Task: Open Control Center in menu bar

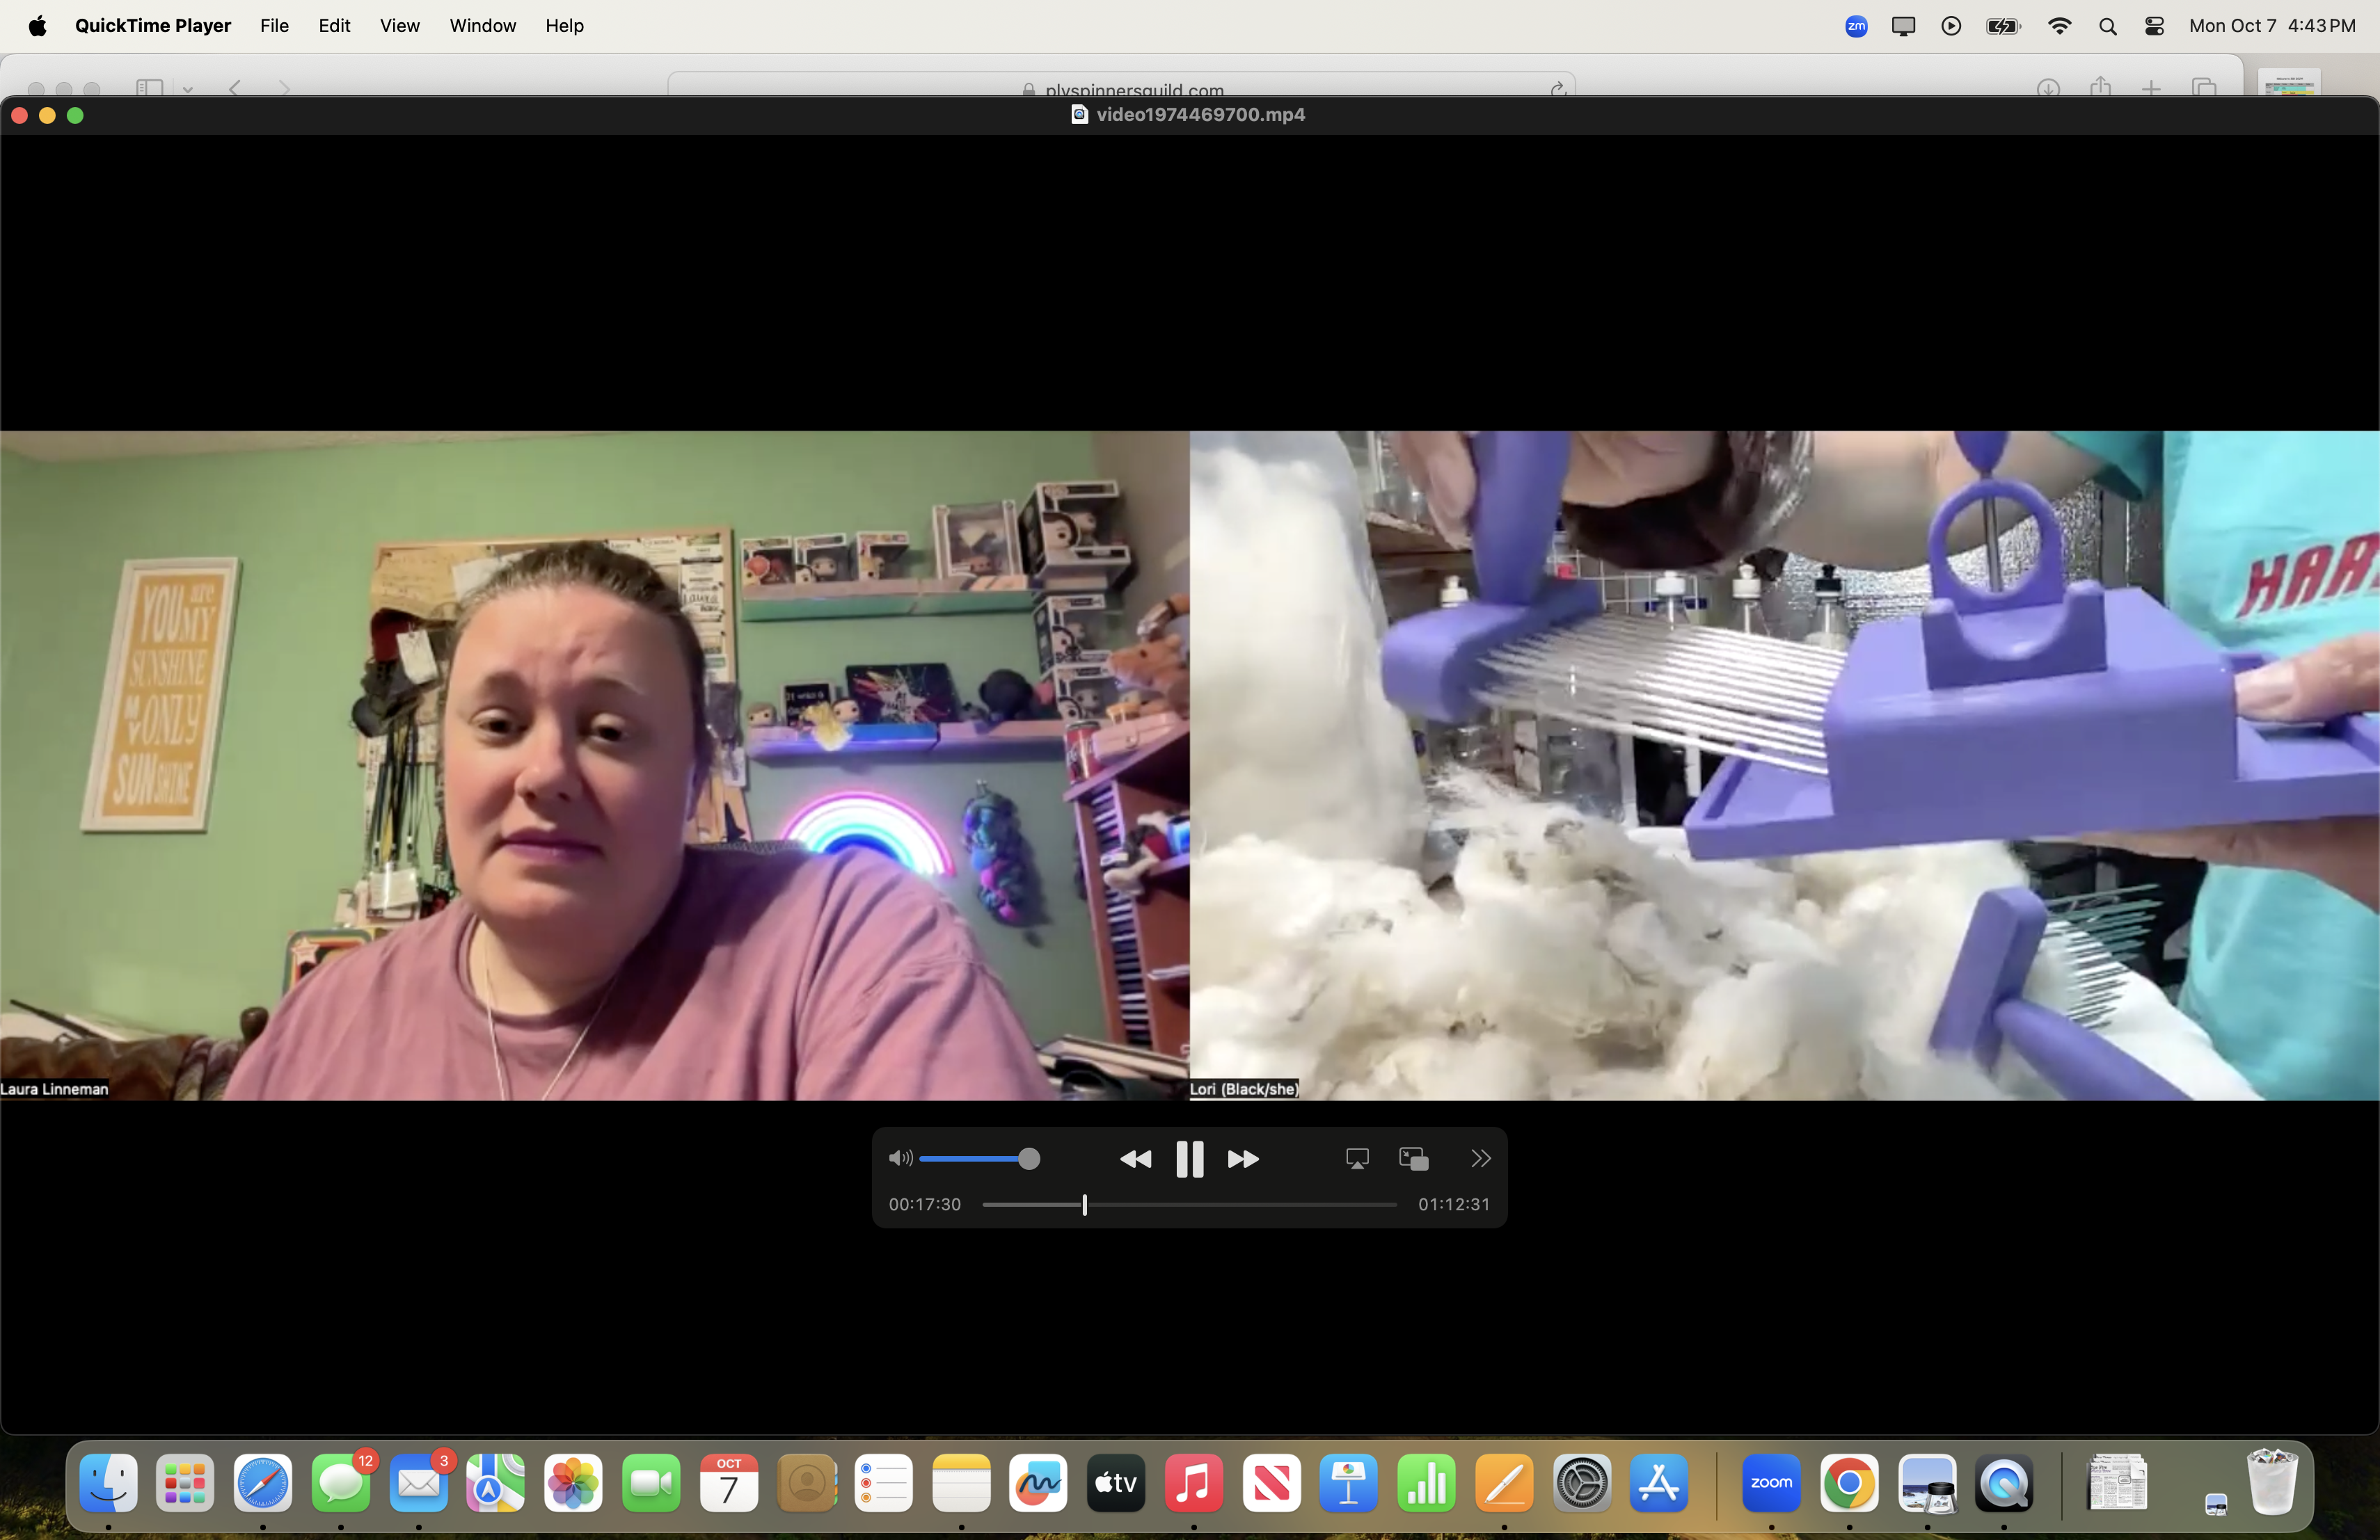Action: click(x=2155, y=26)
